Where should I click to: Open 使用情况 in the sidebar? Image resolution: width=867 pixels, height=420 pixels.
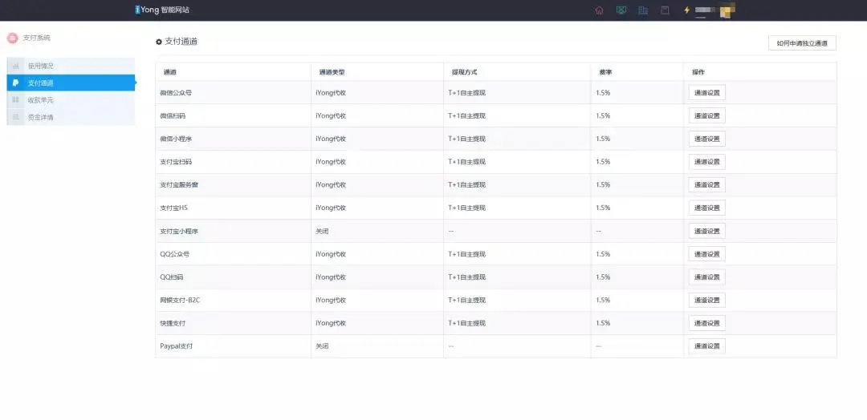pos(40,66)
